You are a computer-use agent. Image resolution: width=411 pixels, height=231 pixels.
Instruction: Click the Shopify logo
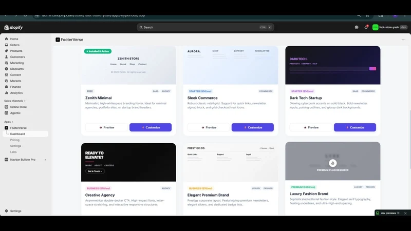[x=13, y=27]
